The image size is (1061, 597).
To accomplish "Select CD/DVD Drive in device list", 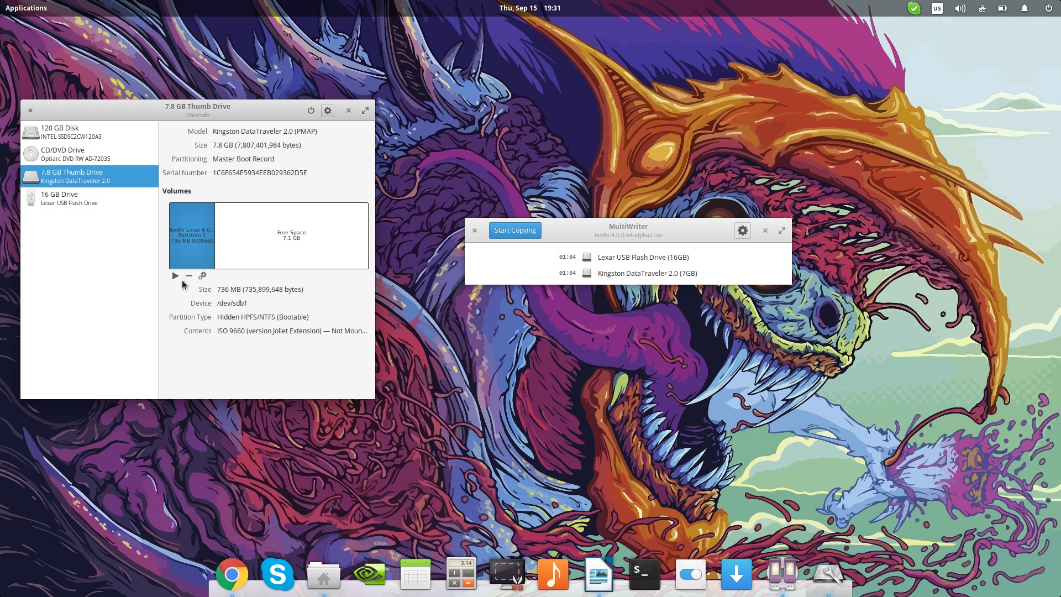I will click(x=90, y=154).
